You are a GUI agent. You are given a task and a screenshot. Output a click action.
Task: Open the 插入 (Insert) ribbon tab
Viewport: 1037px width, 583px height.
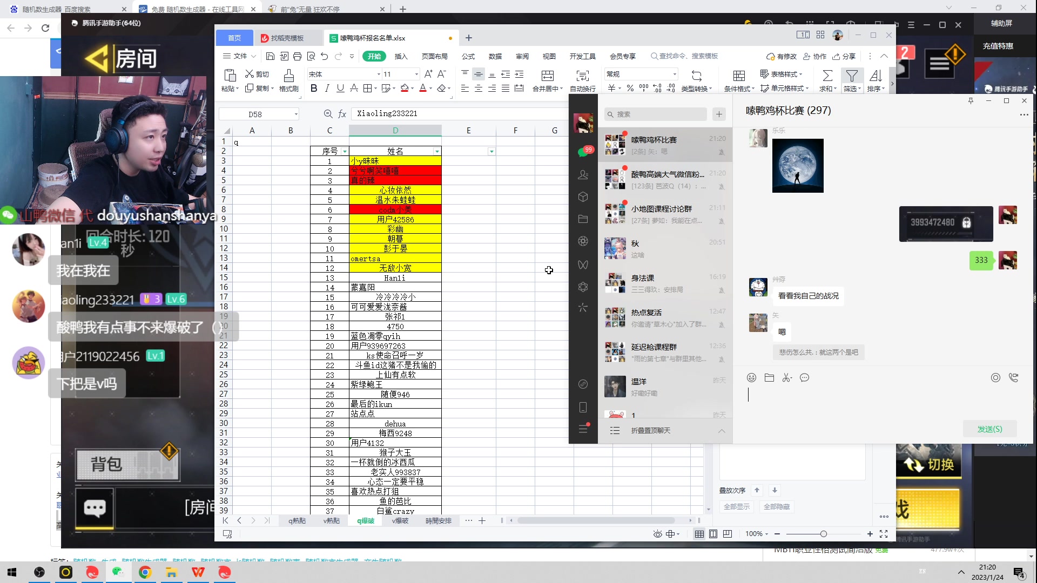[x=401, y=56]
